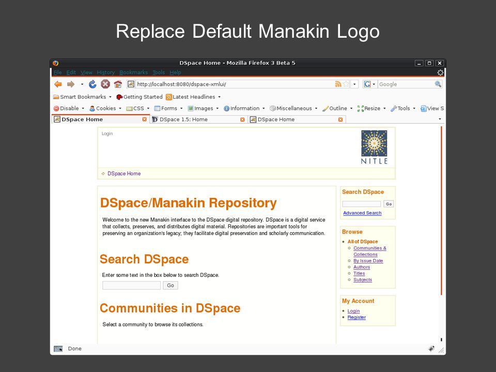Open the Getting Started bookmark
The image size is (496, 372).
coord(139,97)
